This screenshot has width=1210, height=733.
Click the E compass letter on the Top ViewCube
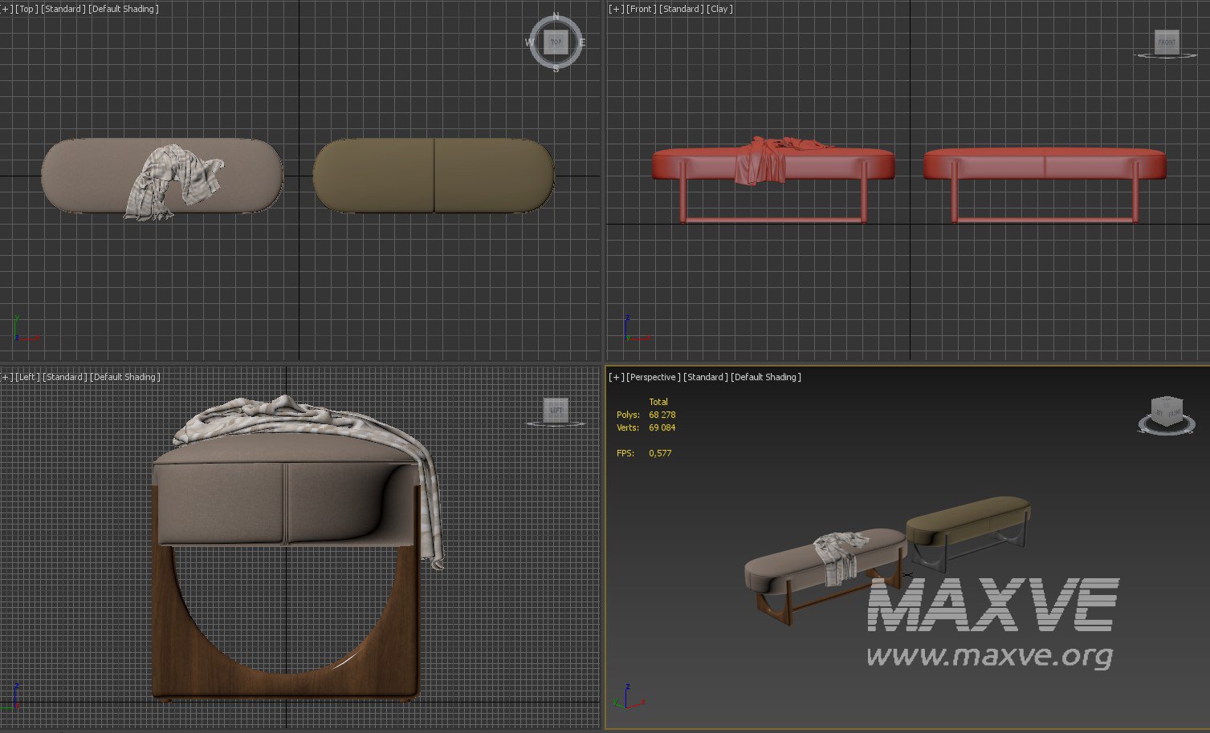582,43
